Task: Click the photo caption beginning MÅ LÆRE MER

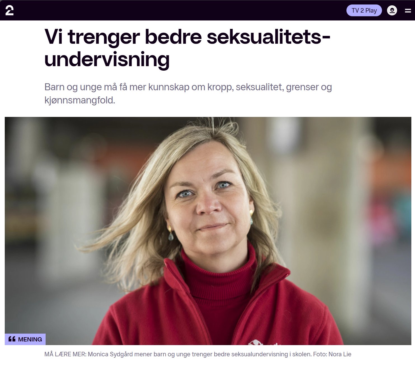Action: click(x=198, y=354)
